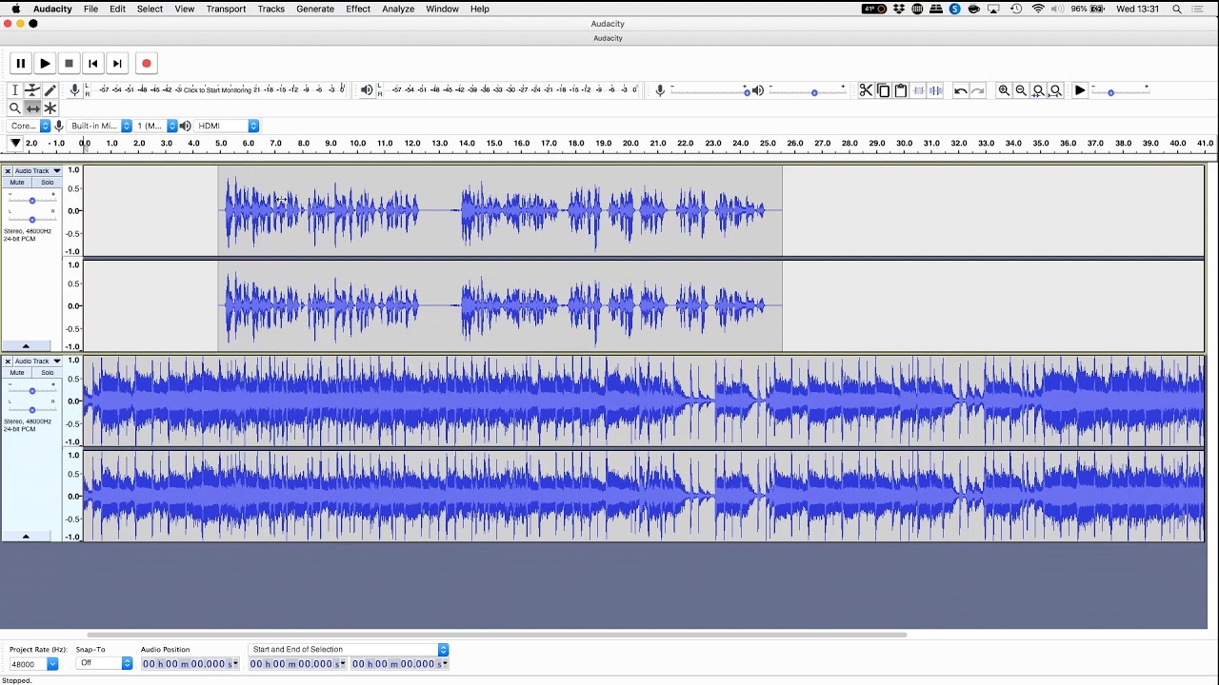Screen dimensions: 1219x685
Task: Click the Copy icon in the edit toolbar
Action: pyautogui.click(x=883, y=90)
